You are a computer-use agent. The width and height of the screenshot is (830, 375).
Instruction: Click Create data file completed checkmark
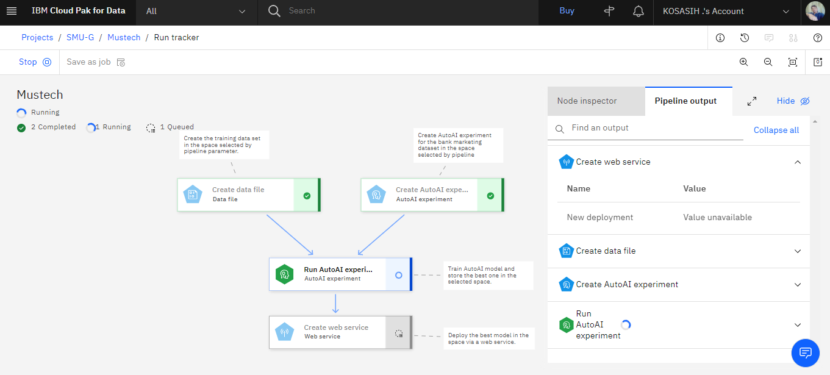307,196
